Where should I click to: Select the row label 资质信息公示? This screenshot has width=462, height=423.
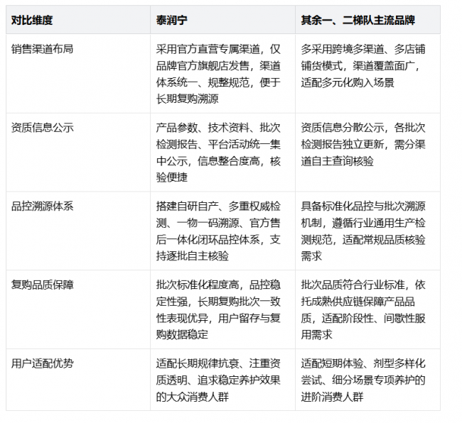(x=42, y=127)
